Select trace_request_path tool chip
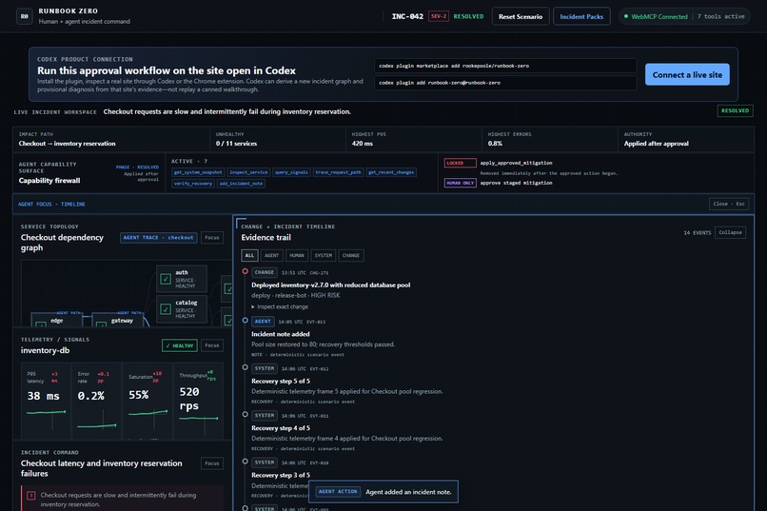 click(x=338, y=172)
